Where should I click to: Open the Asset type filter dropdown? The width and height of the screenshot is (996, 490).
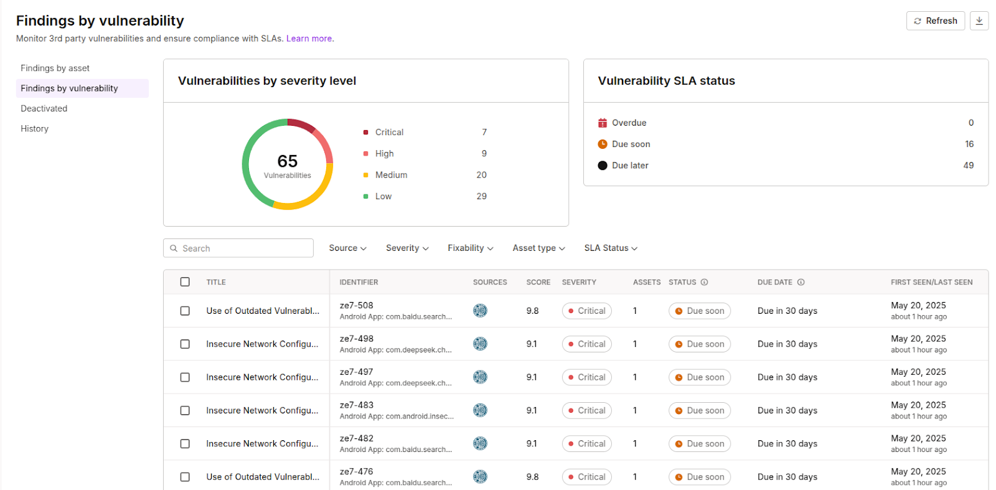[538, 248]
